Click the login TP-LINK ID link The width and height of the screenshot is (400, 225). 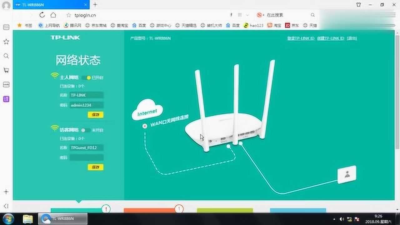click(x=301, y=38)
